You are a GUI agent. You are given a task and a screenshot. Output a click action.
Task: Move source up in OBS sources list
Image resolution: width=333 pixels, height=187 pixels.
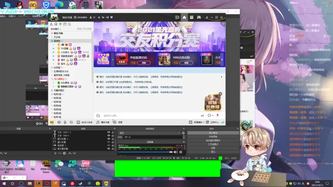pyautogui.click(x=70, y=153)
